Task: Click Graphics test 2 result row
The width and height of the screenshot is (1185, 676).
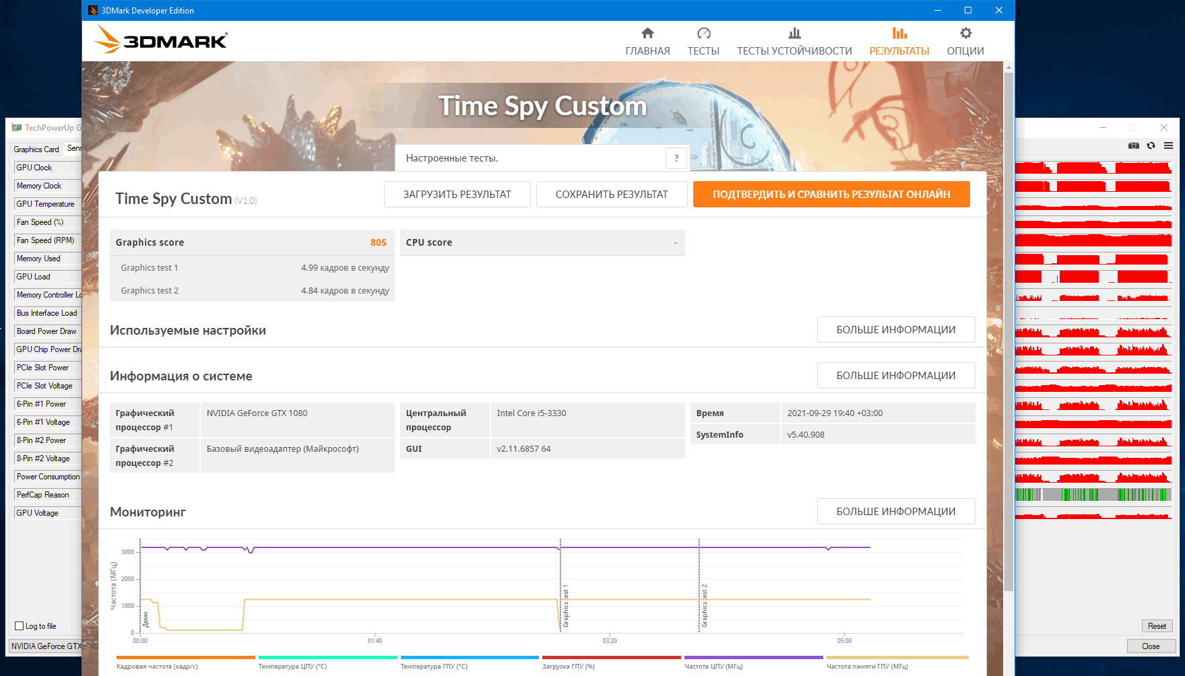Action: pos(252,290)
